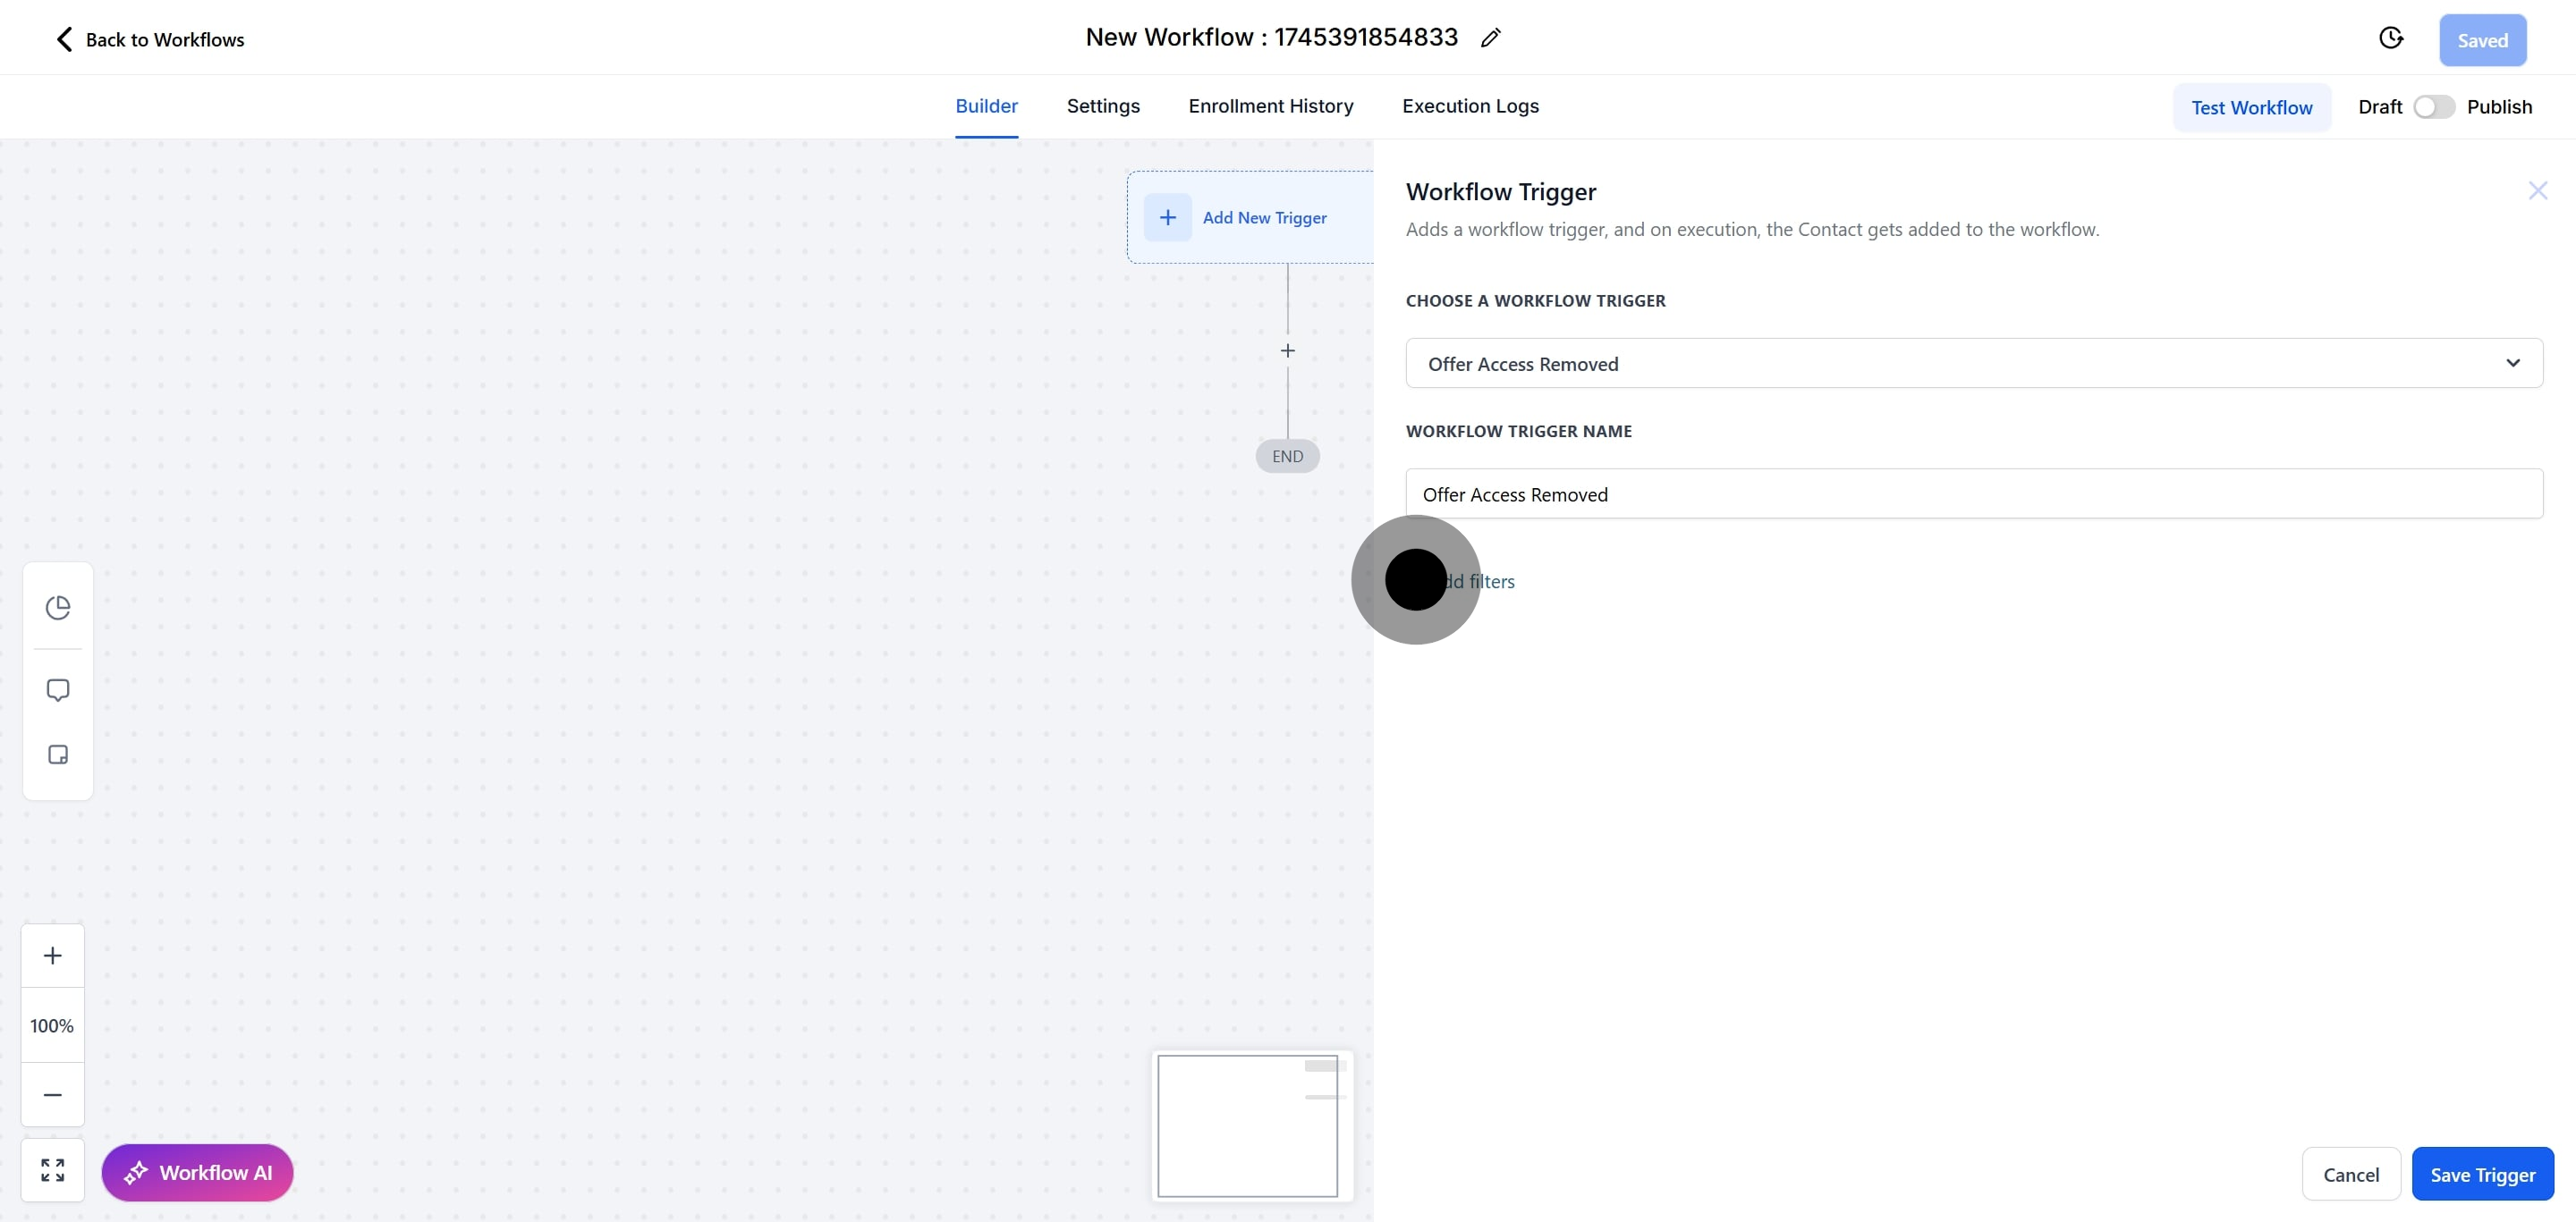Click the fit-to-screen expand icon
Image resolution: width=2576 pixels, height=1222 pixels.
[x=53, y=1170]
